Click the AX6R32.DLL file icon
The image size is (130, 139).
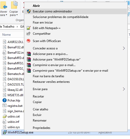(x=5, y=42)
